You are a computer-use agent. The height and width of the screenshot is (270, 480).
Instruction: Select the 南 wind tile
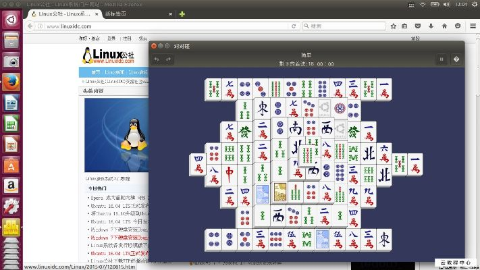295,128
